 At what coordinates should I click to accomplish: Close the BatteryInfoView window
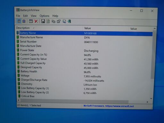click(152, 11)
